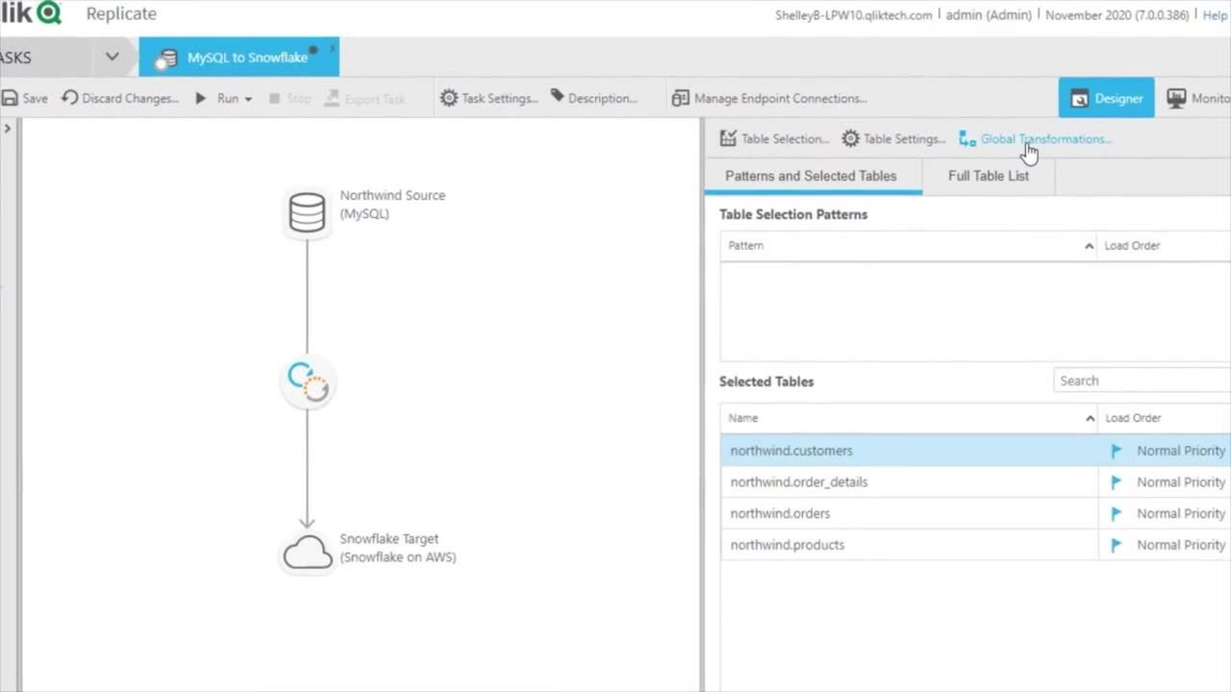Expand the left side panel arrow
The height and width of the screenshot is (692, 1231).
point(8,128)
